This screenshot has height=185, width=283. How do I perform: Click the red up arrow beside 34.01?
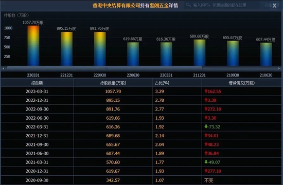(x=206, y=135)
